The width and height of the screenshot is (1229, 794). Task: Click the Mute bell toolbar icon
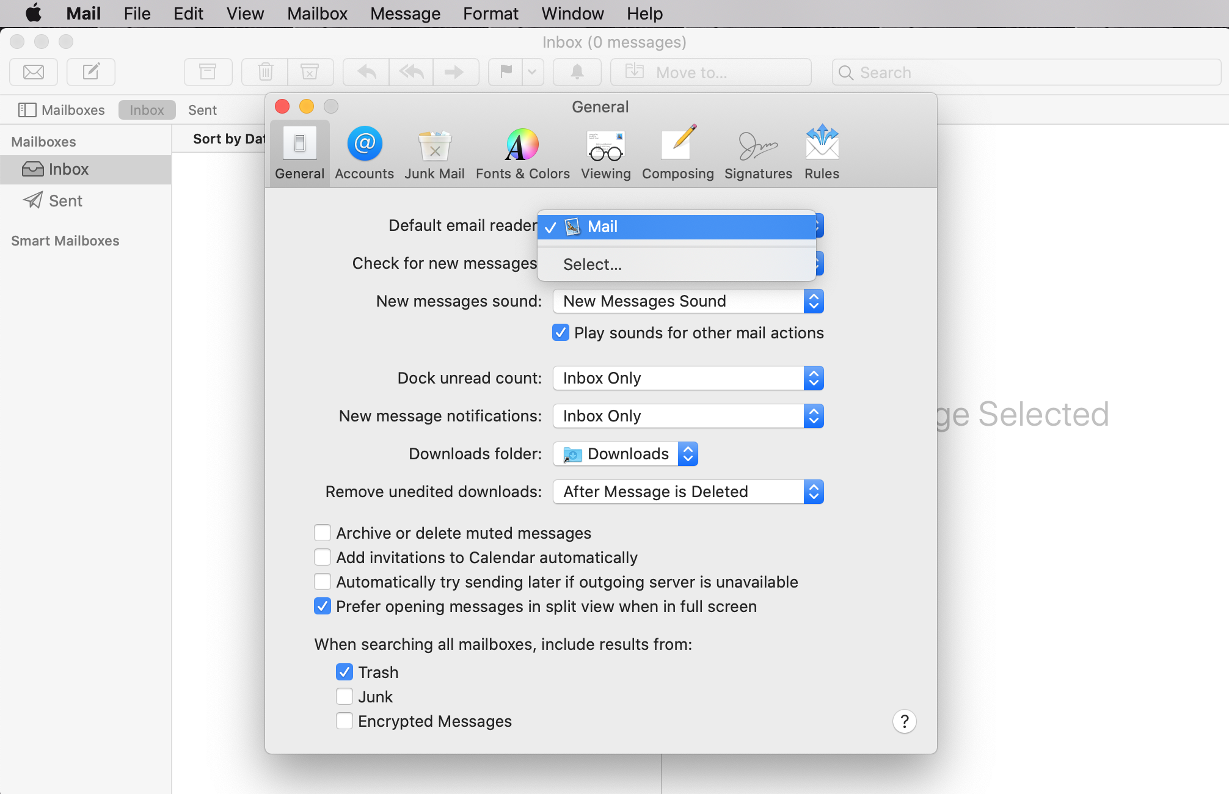pos(577,72)
